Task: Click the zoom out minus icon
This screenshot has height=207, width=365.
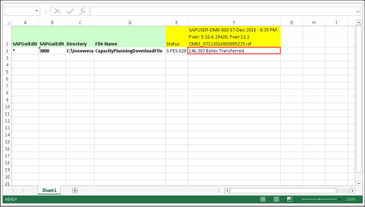Action: [299, 199]
